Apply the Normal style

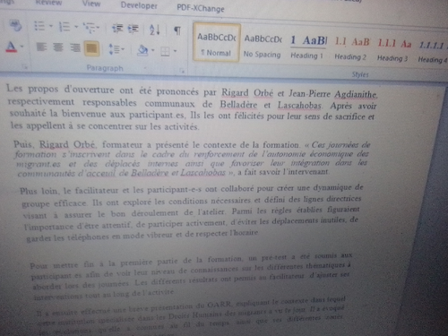click(217, 42)
